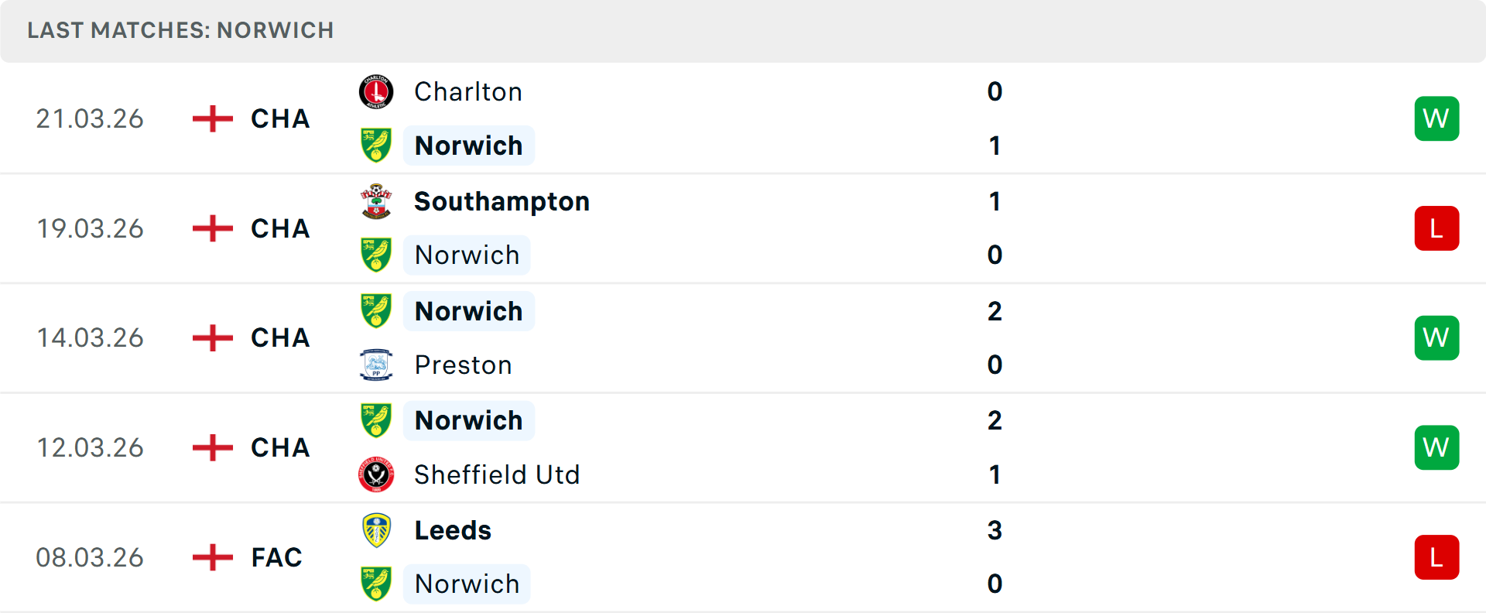Click the Sheffield Utd team name
This screenshot has width=1486, height=613.
click(498, 474)
